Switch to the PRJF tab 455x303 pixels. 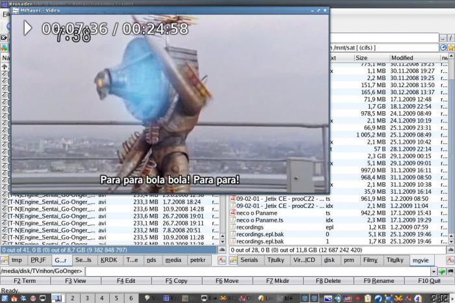tap(38, 260)
